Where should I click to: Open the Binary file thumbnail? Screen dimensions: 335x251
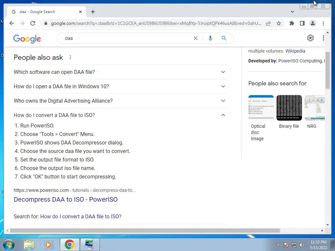289,108
